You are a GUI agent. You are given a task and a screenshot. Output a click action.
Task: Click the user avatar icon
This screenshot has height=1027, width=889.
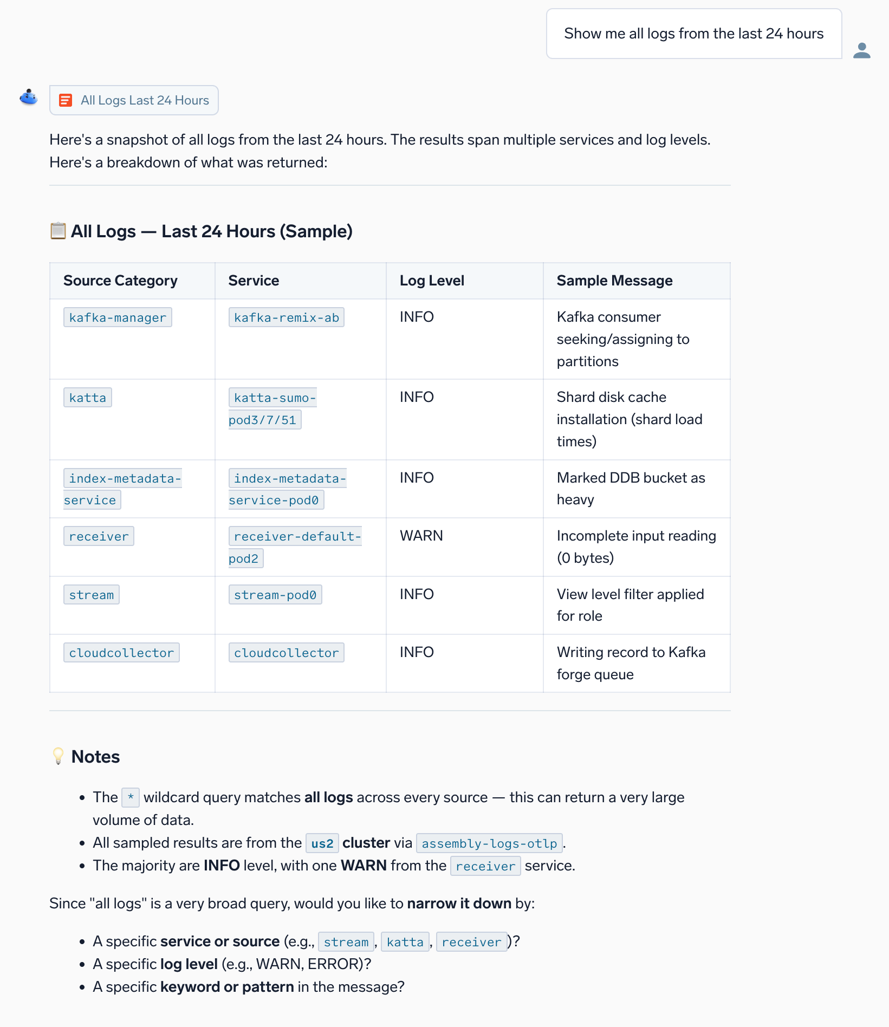(x=861, y=50)
